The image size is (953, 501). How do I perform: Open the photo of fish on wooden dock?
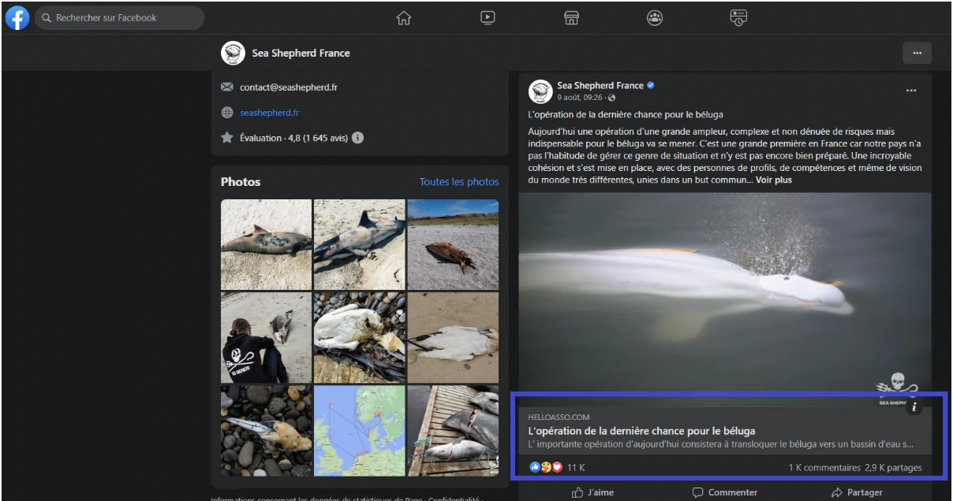point(453,430)
